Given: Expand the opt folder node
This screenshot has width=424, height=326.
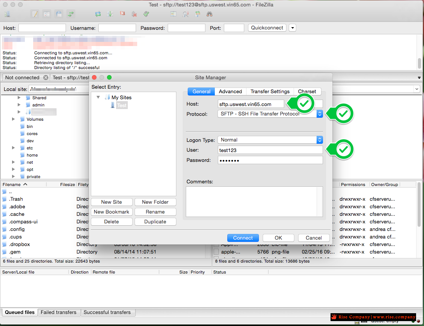Looking at the screenshot, I should (13, 169).
